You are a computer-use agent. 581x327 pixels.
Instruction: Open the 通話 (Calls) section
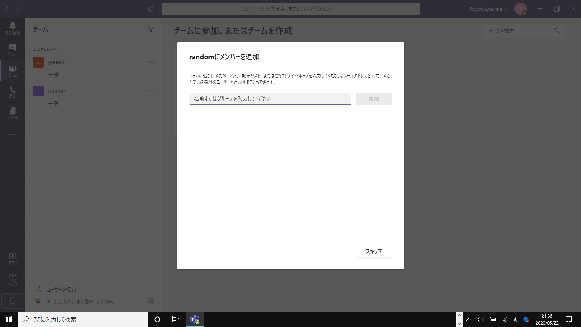point(12,92)
